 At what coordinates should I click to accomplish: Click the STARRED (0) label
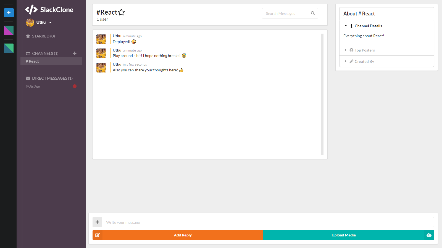[x=43, y=36]
